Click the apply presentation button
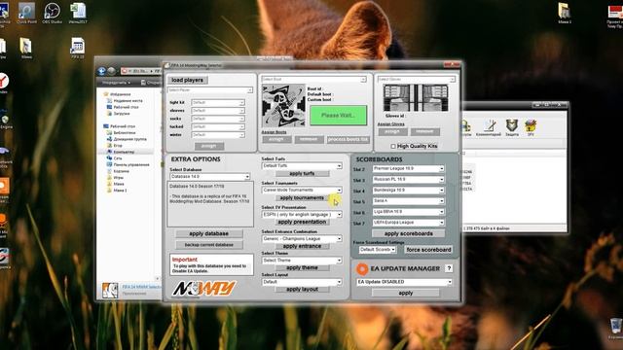The height and width of the screenshot is (350, 623). point(302,222)
